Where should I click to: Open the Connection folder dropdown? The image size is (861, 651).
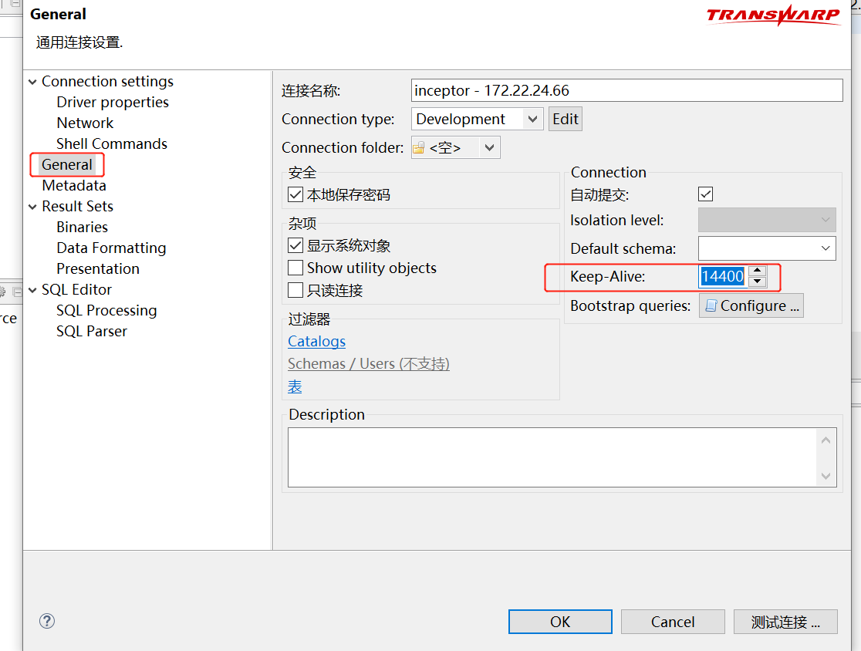(x=489, y=148)
